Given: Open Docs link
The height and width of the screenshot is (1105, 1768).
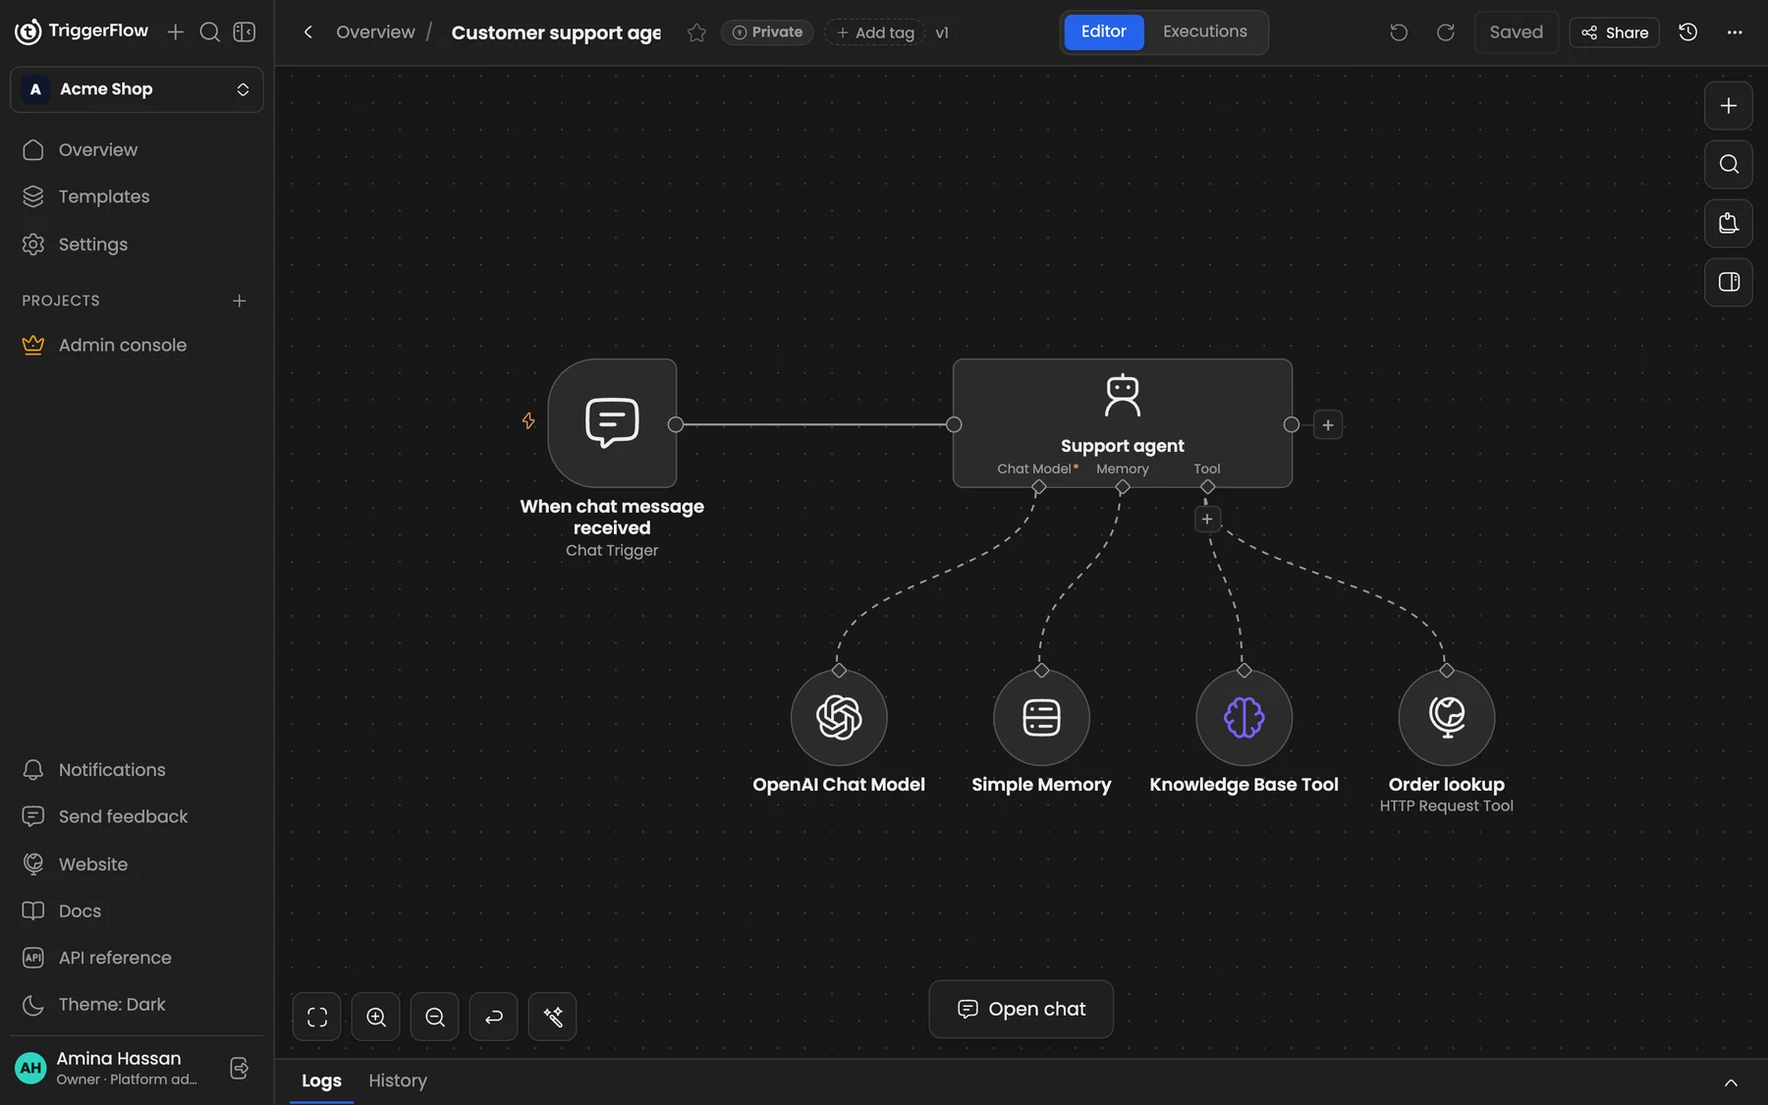Looking at the screenshot, I should pos(137,912).
